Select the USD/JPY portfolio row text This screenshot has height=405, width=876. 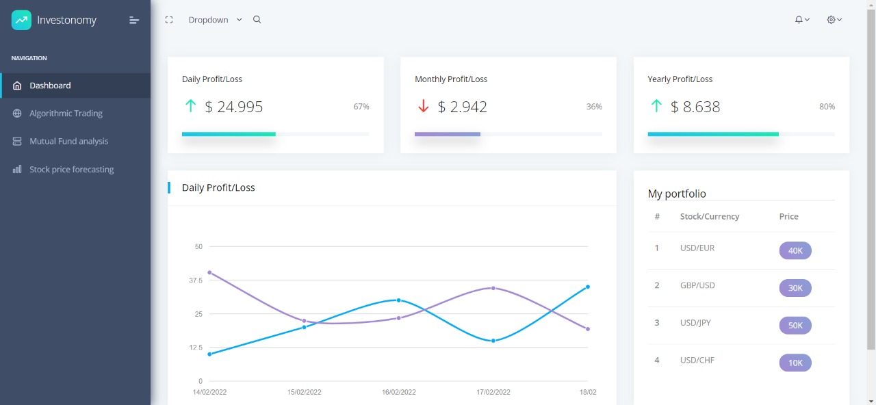[695, 322]
